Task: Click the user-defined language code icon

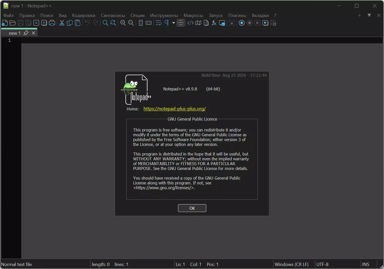Action: click(x=190, y=23)
